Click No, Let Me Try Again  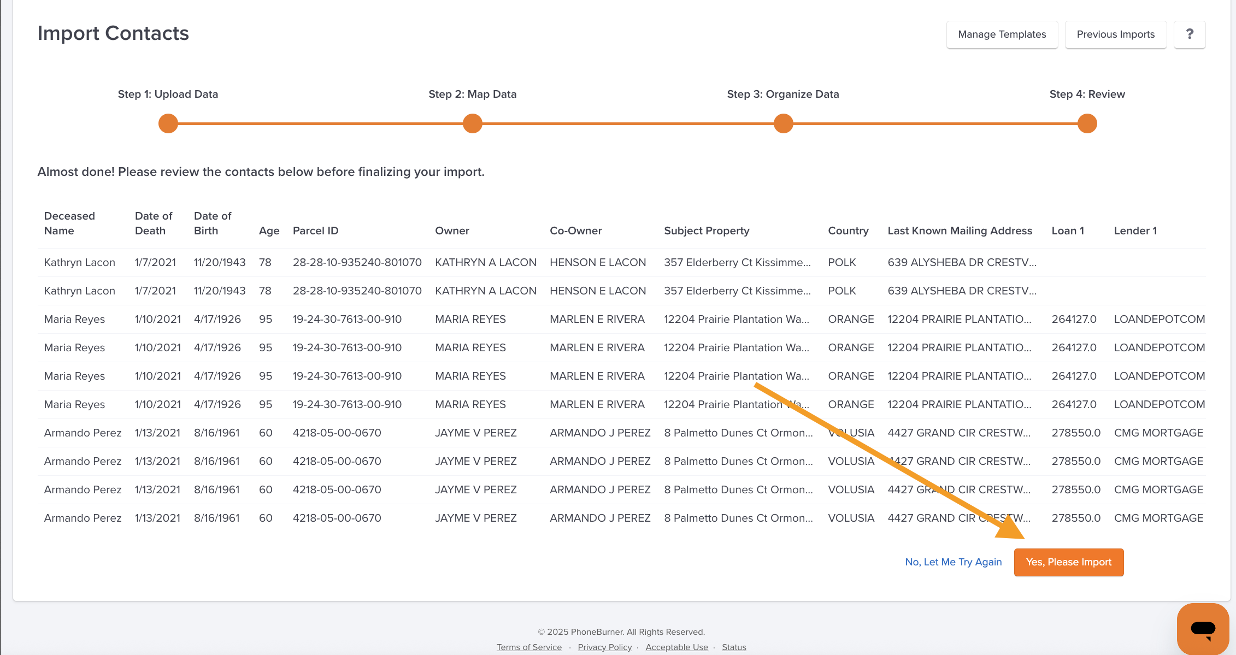pos(953,562)
